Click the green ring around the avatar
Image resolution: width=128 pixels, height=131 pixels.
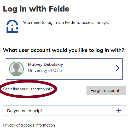[16, 62]
